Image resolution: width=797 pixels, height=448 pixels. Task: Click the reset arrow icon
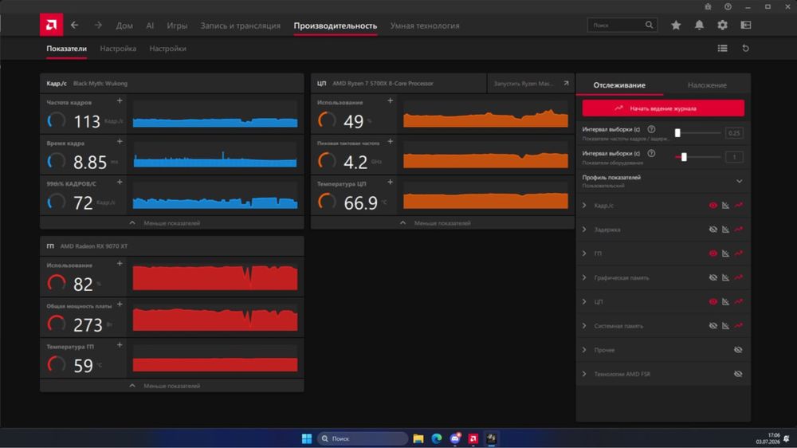[x=746, y=49]
